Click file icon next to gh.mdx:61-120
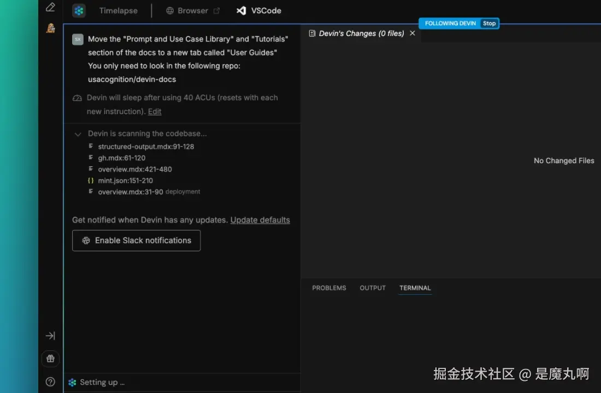 (x=91, y=157)
